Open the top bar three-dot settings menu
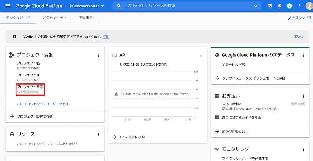 [299, 6]
